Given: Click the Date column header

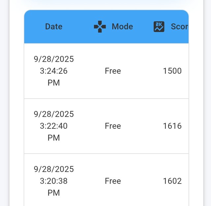Looking at the screenshot, I should [x=54, y=27].
